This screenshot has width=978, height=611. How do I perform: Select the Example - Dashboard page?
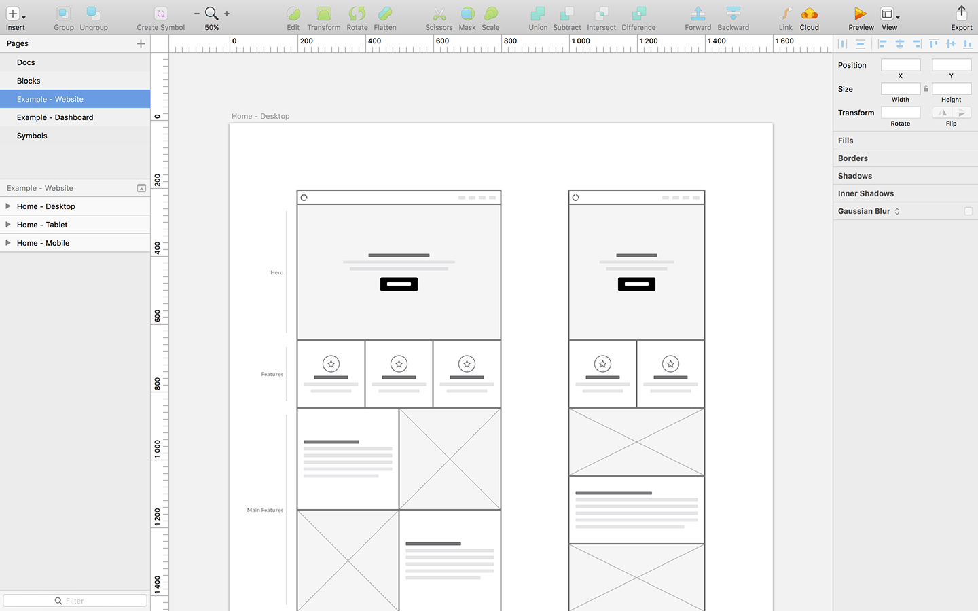(75, 117)
